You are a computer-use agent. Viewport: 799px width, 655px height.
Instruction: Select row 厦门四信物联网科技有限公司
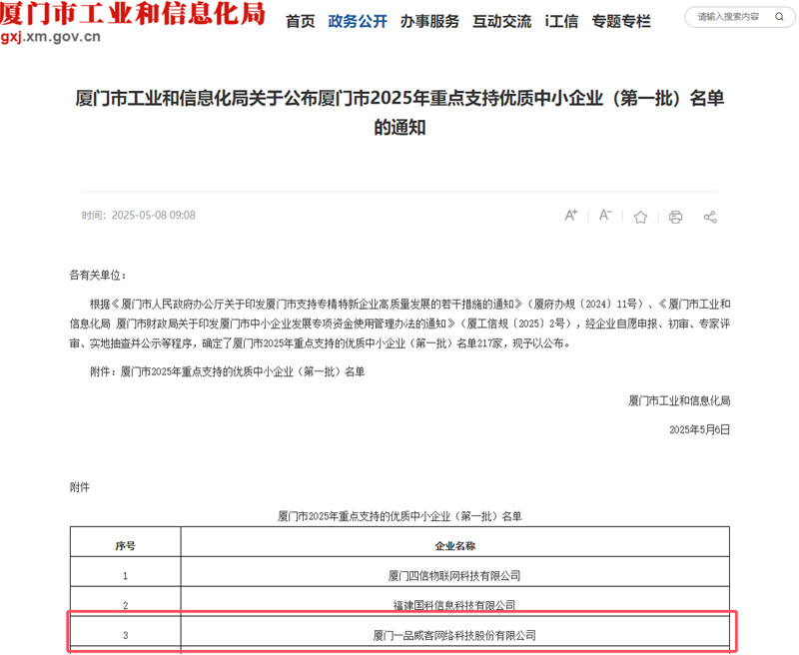pos(454,576)
